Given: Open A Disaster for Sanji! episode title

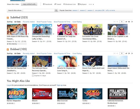Looking at the screenshot, I should [x=66, y=37].
